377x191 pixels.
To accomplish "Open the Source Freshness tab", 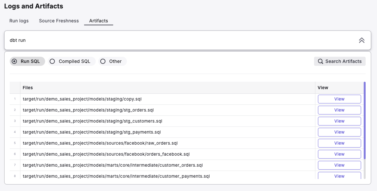I will point(59,21).
